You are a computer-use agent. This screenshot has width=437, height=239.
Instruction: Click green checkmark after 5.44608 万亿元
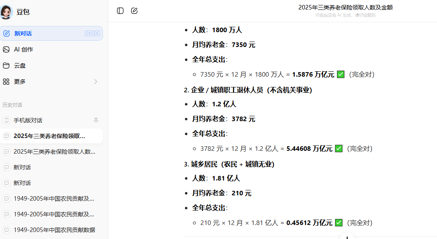(x=339, y=148)
